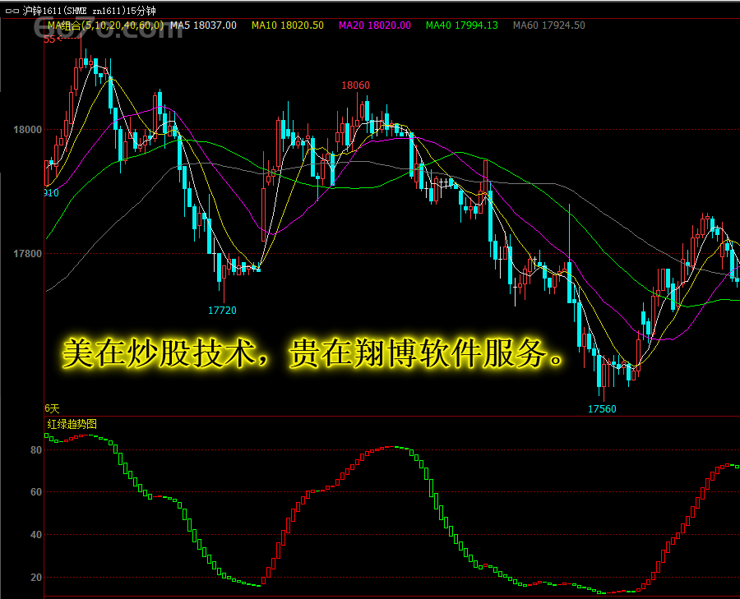Click the 18060 high price label
The height and width of the screenshot is (599, 740).
coord(355,85)
